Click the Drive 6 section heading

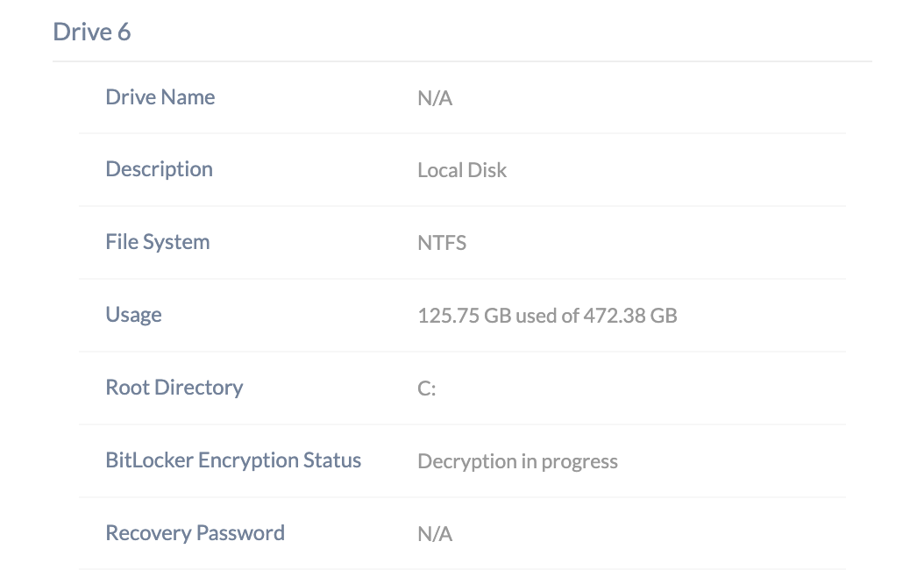(x=91, y=32)
